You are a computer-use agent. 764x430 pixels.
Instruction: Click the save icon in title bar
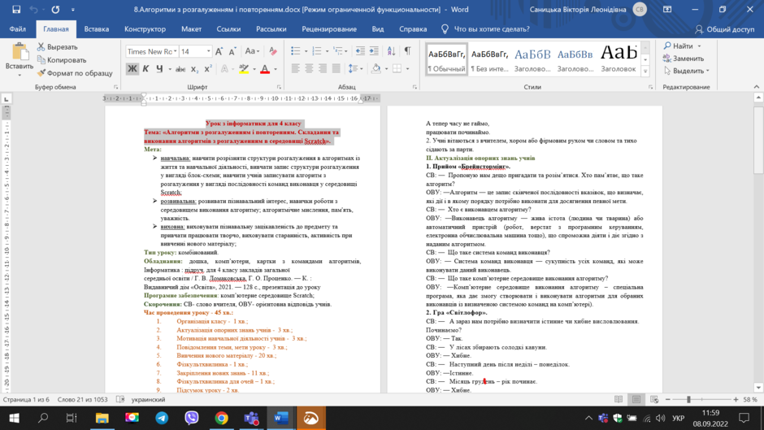click(x=16, y=9)
